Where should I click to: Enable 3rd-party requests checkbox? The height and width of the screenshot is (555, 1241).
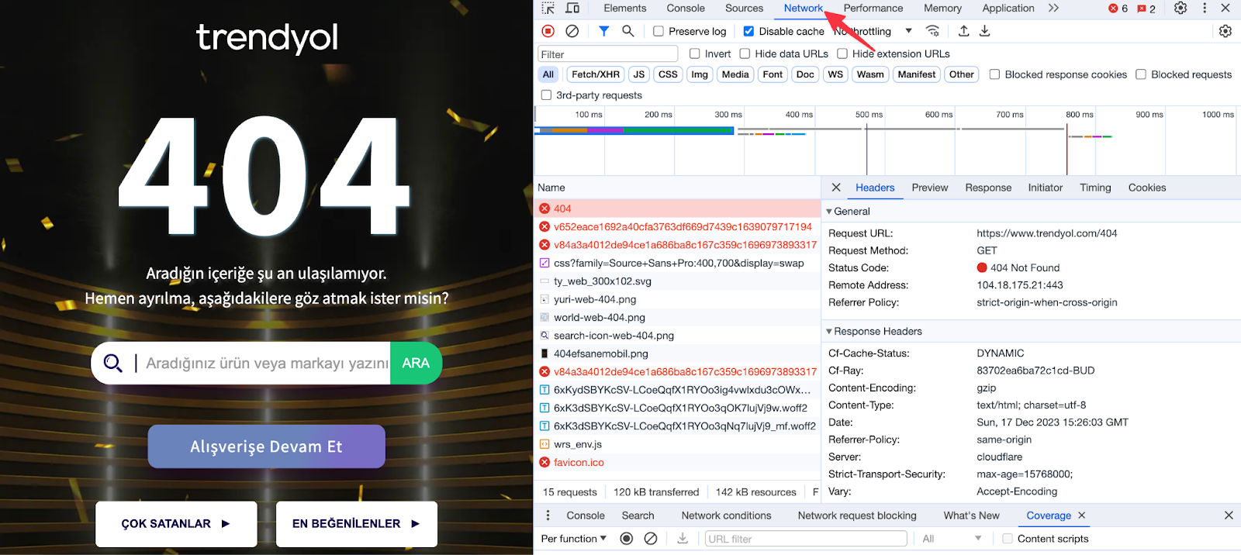click(x=546, y=95)
